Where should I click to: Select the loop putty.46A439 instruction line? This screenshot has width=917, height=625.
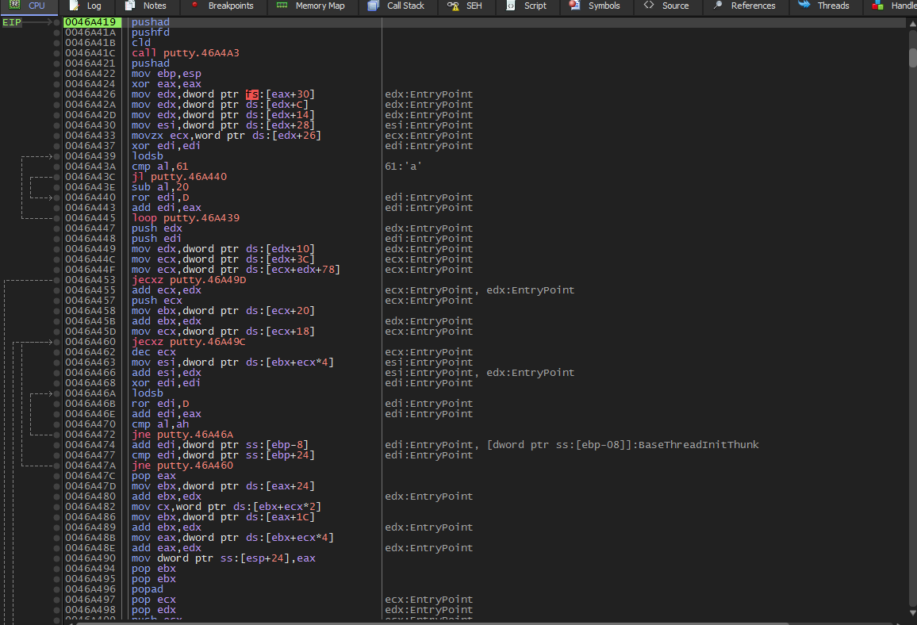coord(186,218)
